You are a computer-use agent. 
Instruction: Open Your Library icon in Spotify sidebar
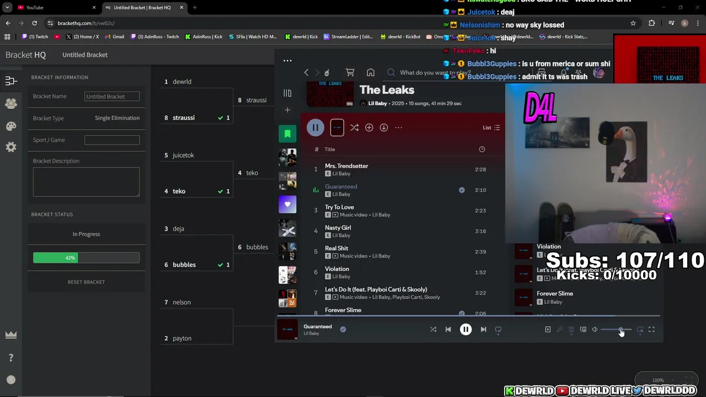point(287,93)
